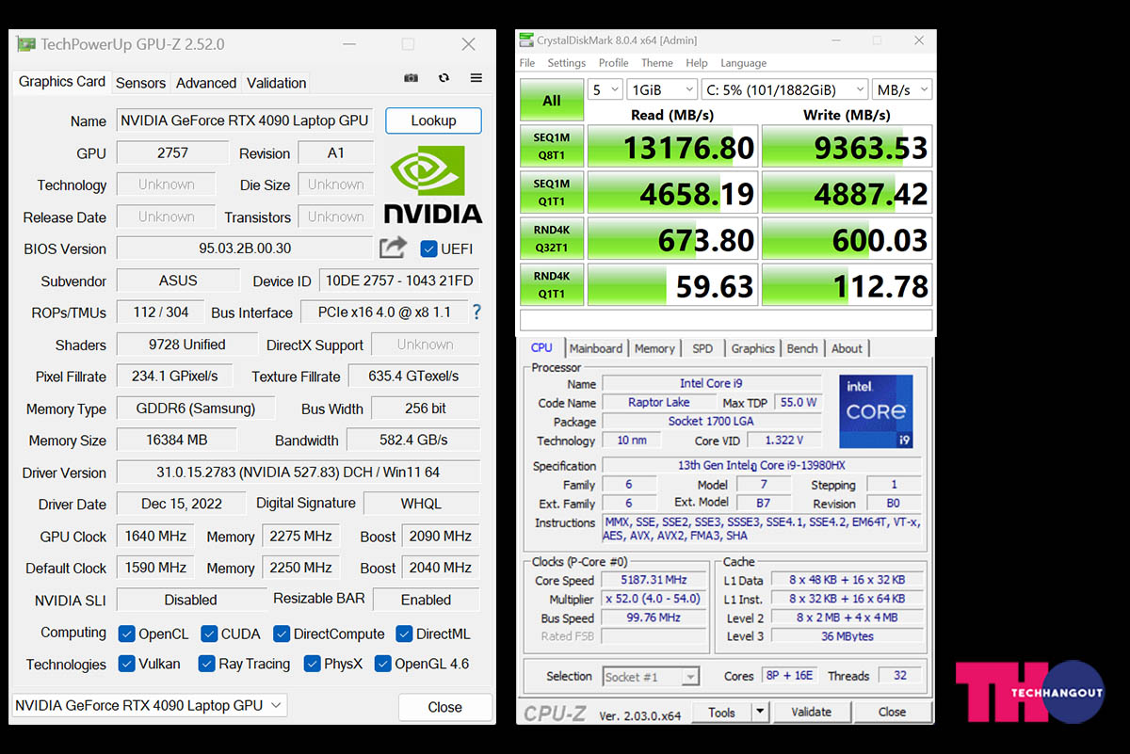Click the Intel Core i9 logo in CPU-Z
The height and width of the screenshot is (754, 1130).
876,410
